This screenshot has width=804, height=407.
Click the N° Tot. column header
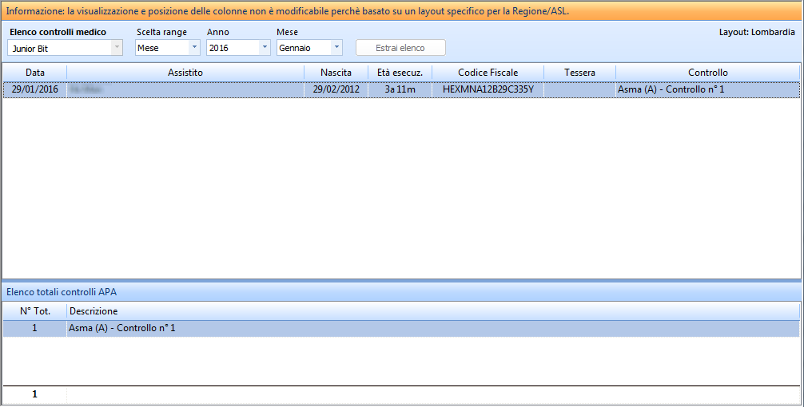pos(34,310)
